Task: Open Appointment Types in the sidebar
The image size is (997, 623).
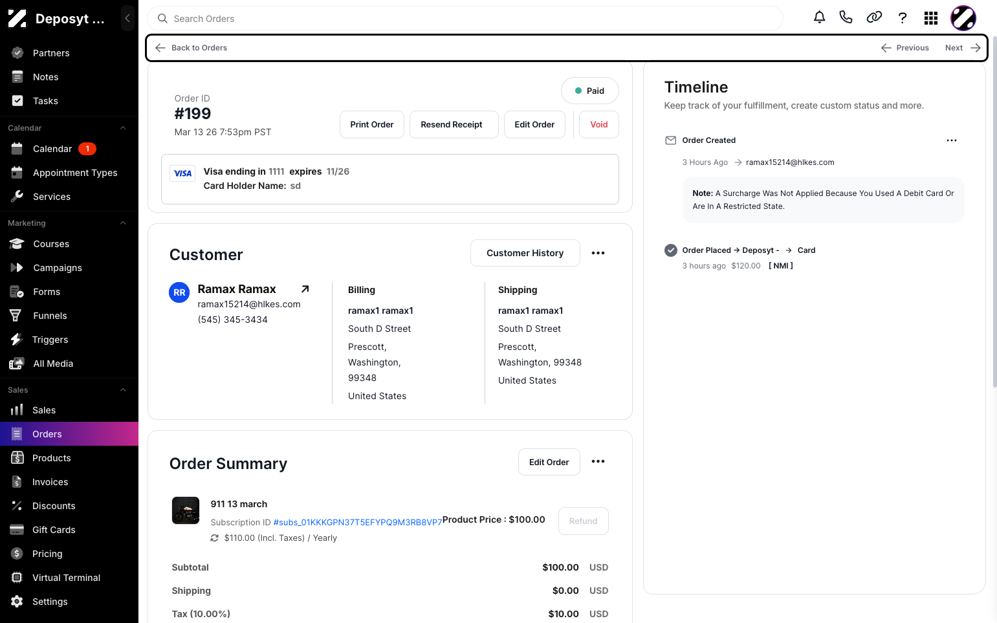Action: 69,173
